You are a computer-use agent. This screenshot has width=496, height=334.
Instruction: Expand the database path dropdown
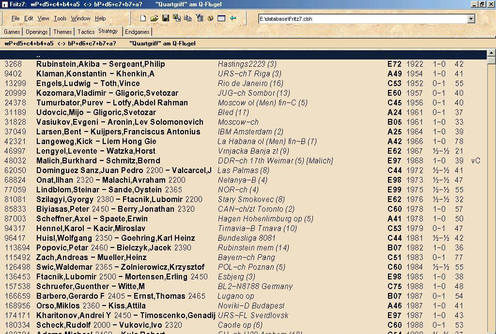tap(471, 19)
